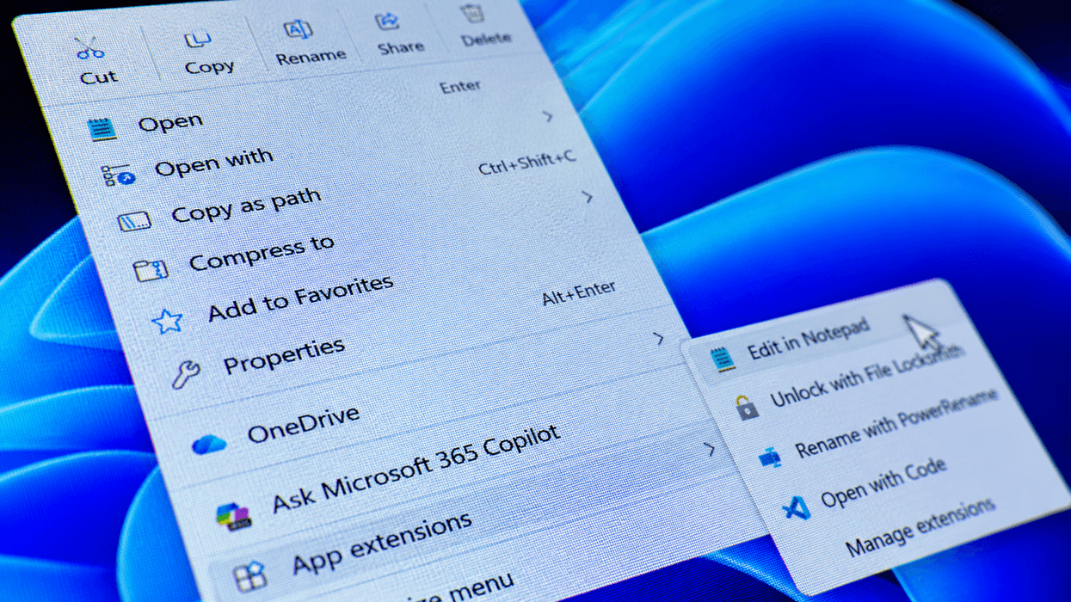Click the Visual Studio Code icon
The height and width of the screenshot is (602, 1071).
796,508
